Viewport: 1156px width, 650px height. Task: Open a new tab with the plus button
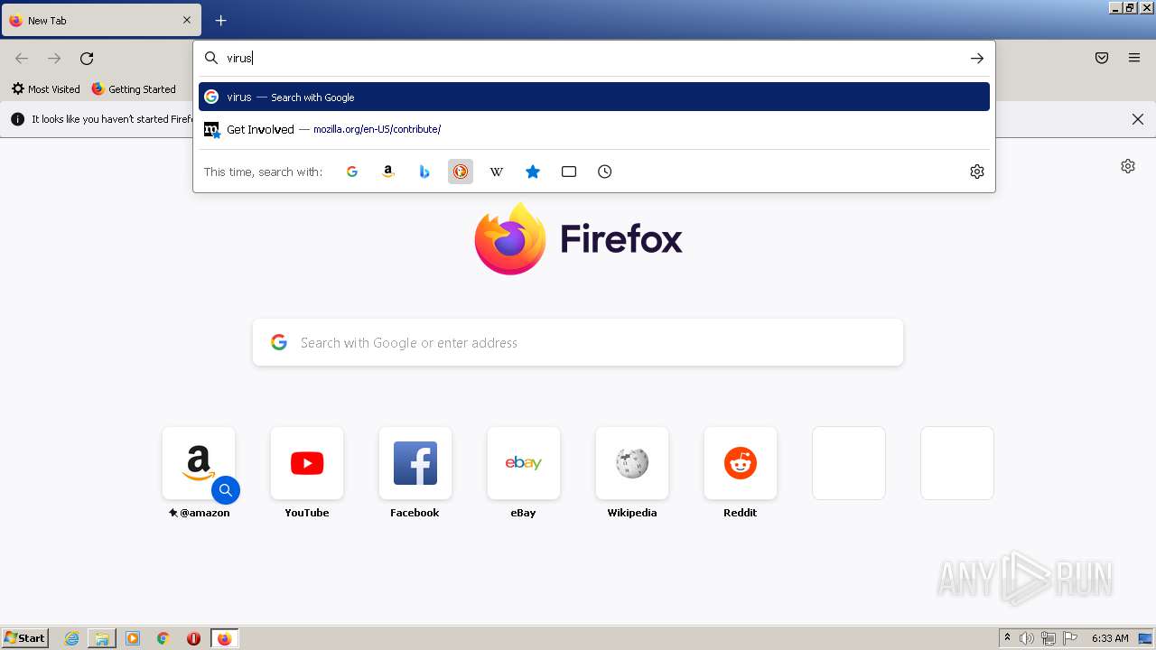coord(220,20)
